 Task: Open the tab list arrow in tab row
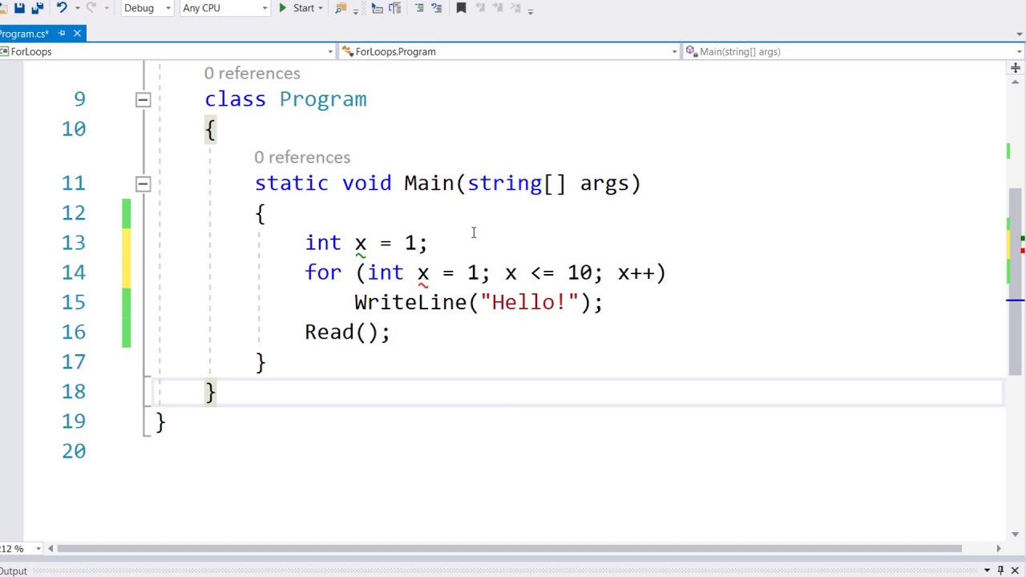pos(1020,34)
